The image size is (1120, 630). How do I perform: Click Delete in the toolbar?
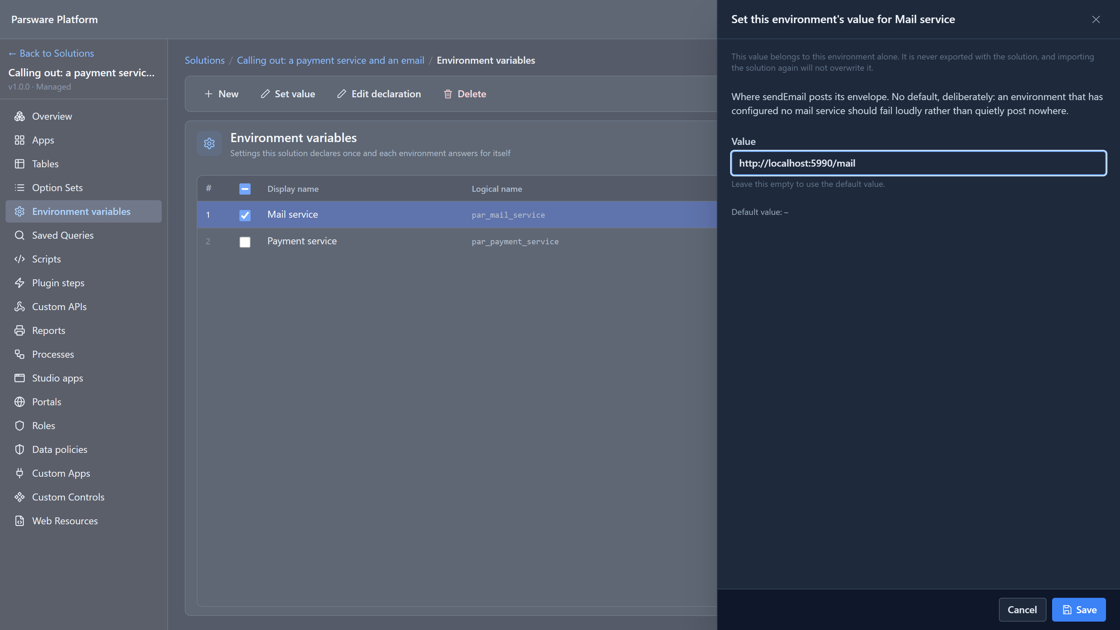(x=465, y=94)
